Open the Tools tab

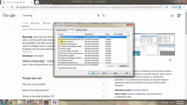84,30
